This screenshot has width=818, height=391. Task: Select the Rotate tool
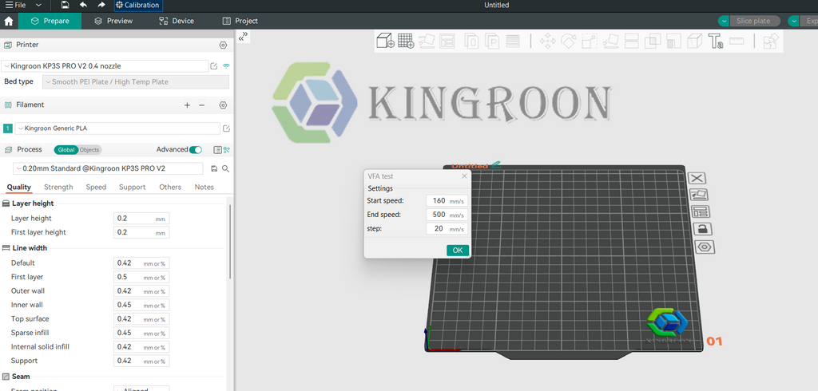point(568,41)
